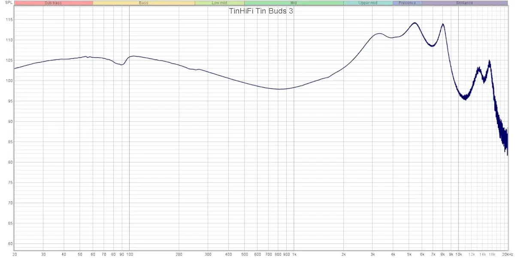
Task: Click the 900 Hz frequency axis label
Action: [287, 254]
